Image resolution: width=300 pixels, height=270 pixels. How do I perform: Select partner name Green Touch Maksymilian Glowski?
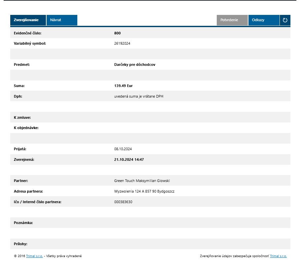coord(142,181)
